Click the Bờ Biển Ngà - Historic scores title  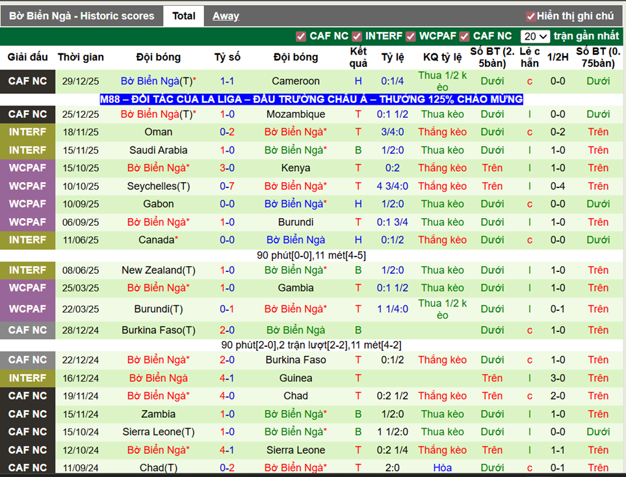click(x=81, y=16)
